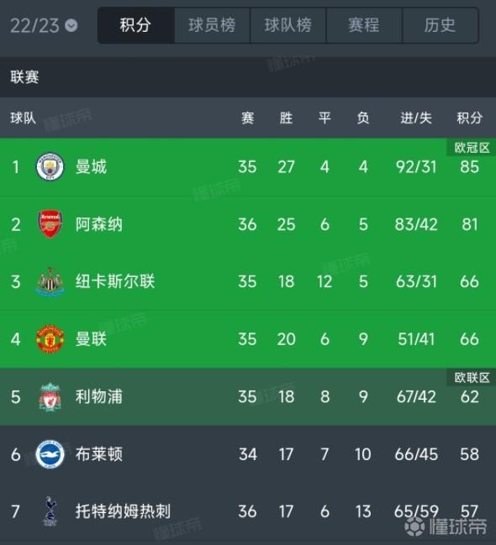
Task: Switch to the 球队榜 tab
Action: [x=288, y=25]
